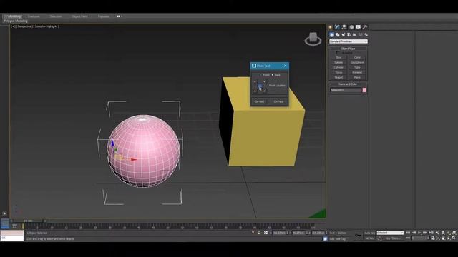Screen dimensions: 458x257
Task: Select the Geometry category icon
Action: pyautogui.click(x=332, y=35)
